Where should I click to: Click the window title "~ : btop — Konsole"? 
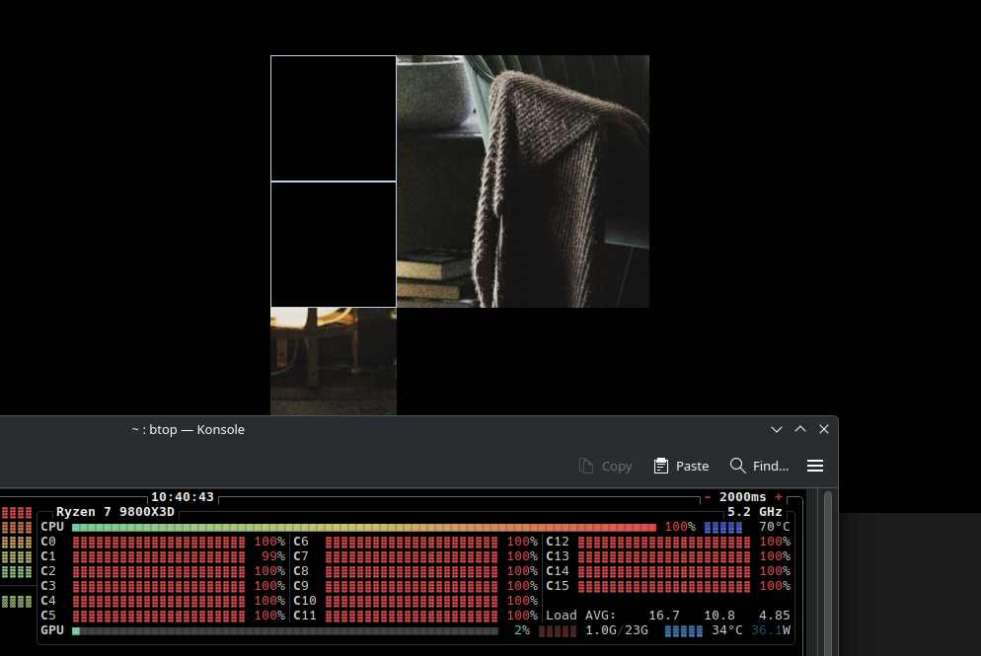188,430
